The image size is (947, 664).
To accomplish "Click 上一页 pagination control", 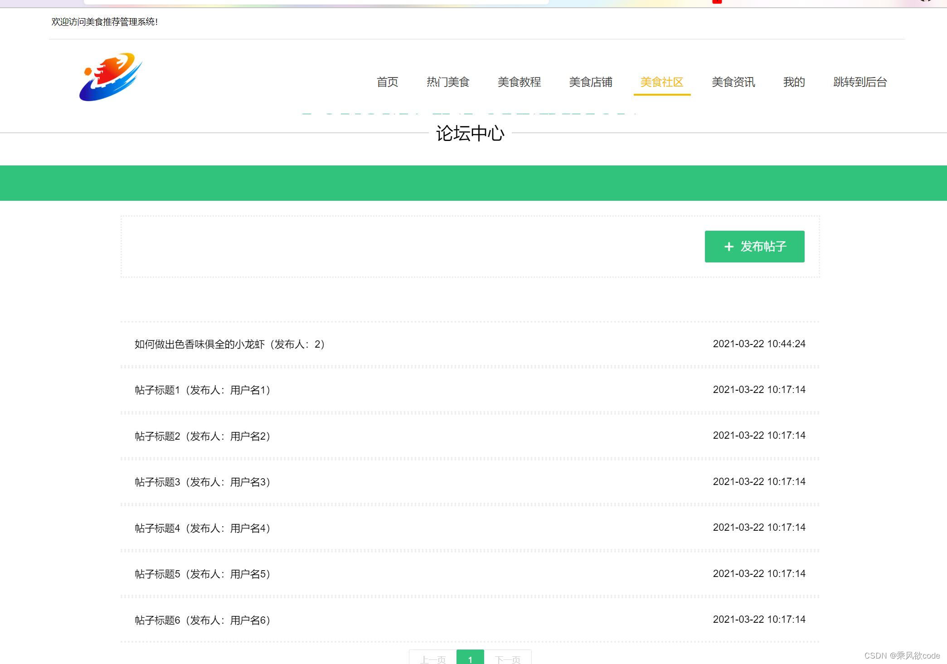I will pos(433,659).
